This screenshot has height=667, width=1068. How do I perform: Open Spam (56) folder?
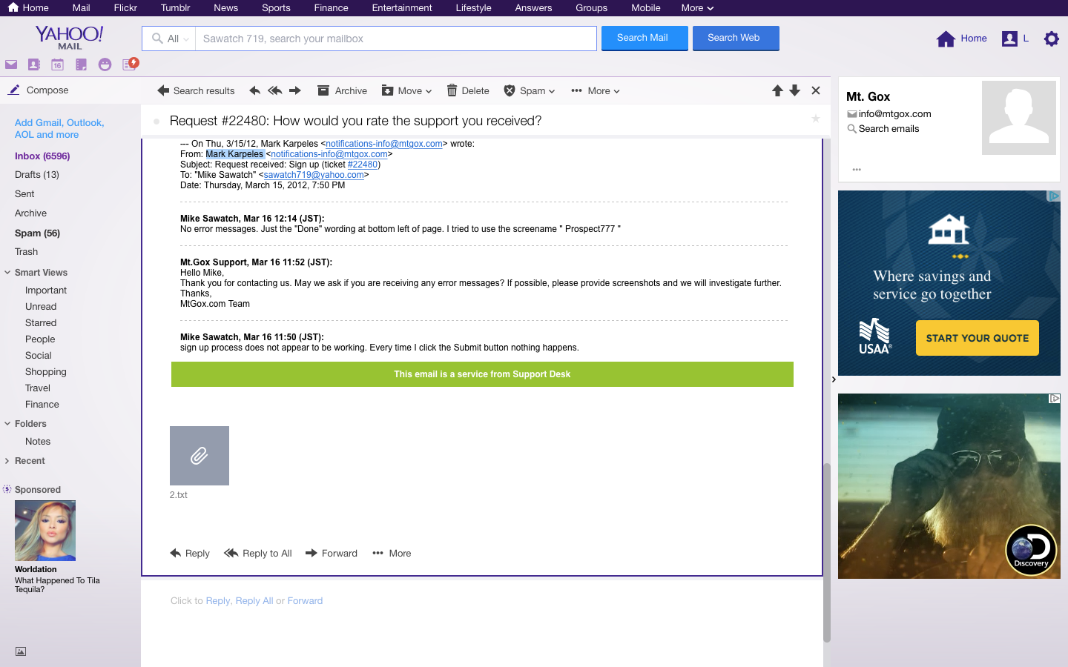click(37, 233)
